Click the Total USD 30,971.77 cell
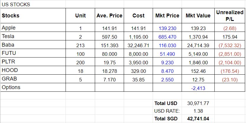246x123 pixels. (x=198, y=104)
